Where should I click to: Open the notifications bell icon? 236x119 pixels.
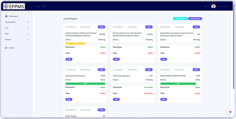tap(206, 6)
